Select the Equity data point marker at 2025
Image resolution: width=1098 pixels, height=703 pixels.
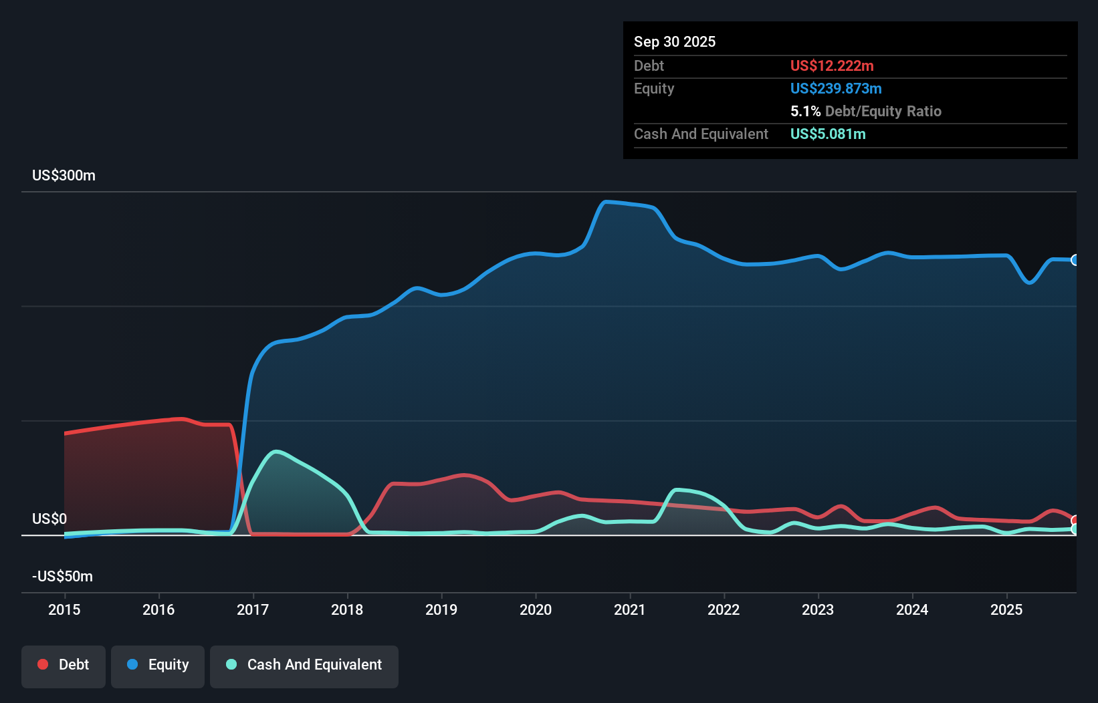click(1074, 260)
